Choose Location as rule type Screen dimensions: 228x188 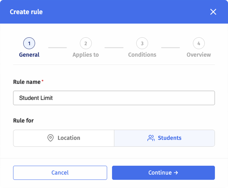[64, 138]
